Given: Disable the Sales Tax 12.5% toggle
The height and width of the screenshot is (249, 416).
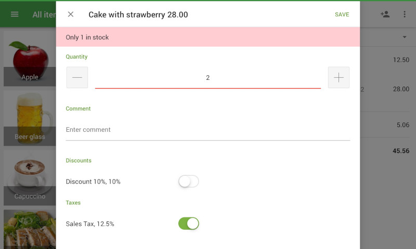Looking at the screenshot, I should pyautogui.click(x=188, y=224).
